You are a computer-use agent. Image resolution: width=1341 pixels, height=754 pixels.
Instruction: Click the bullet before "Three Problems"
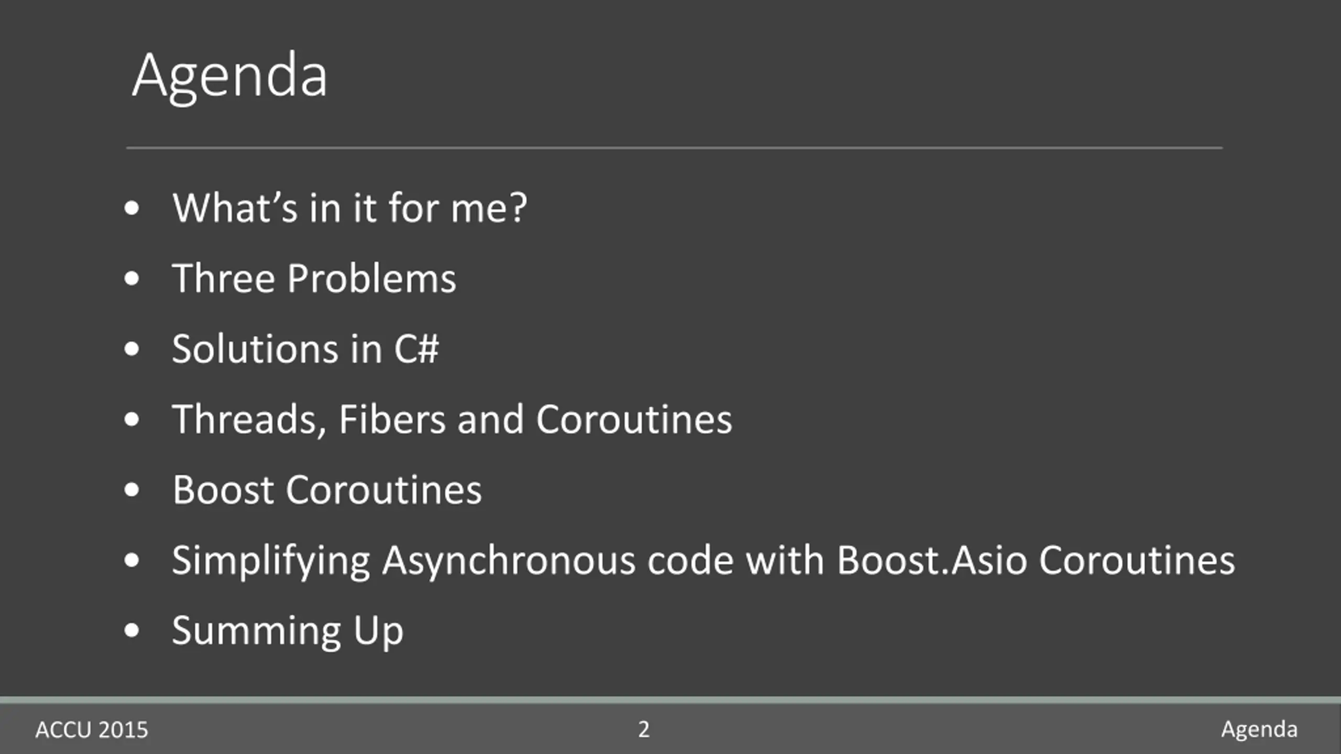(132, 279)
